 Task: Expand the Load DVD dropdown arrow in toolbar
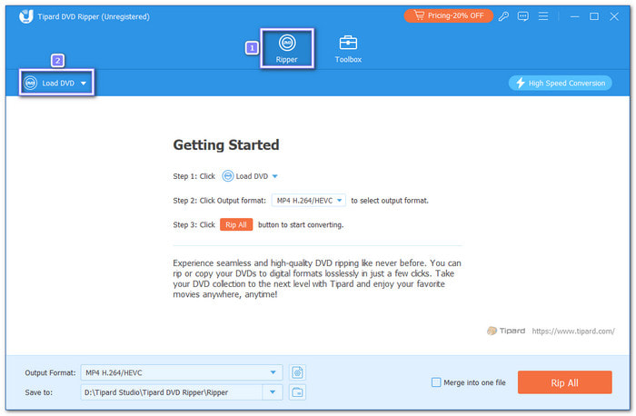(x=84, y=84)
